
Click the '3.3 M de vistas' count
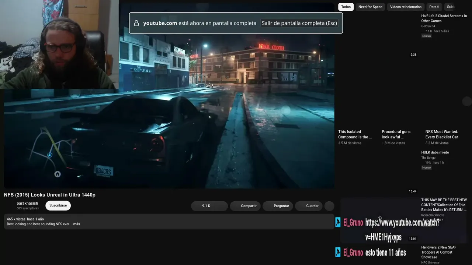point(437,143)
